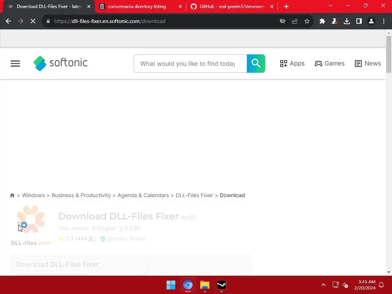Close the GitHub tab
The width and height of the screenshot is (392, 294).
272,7
